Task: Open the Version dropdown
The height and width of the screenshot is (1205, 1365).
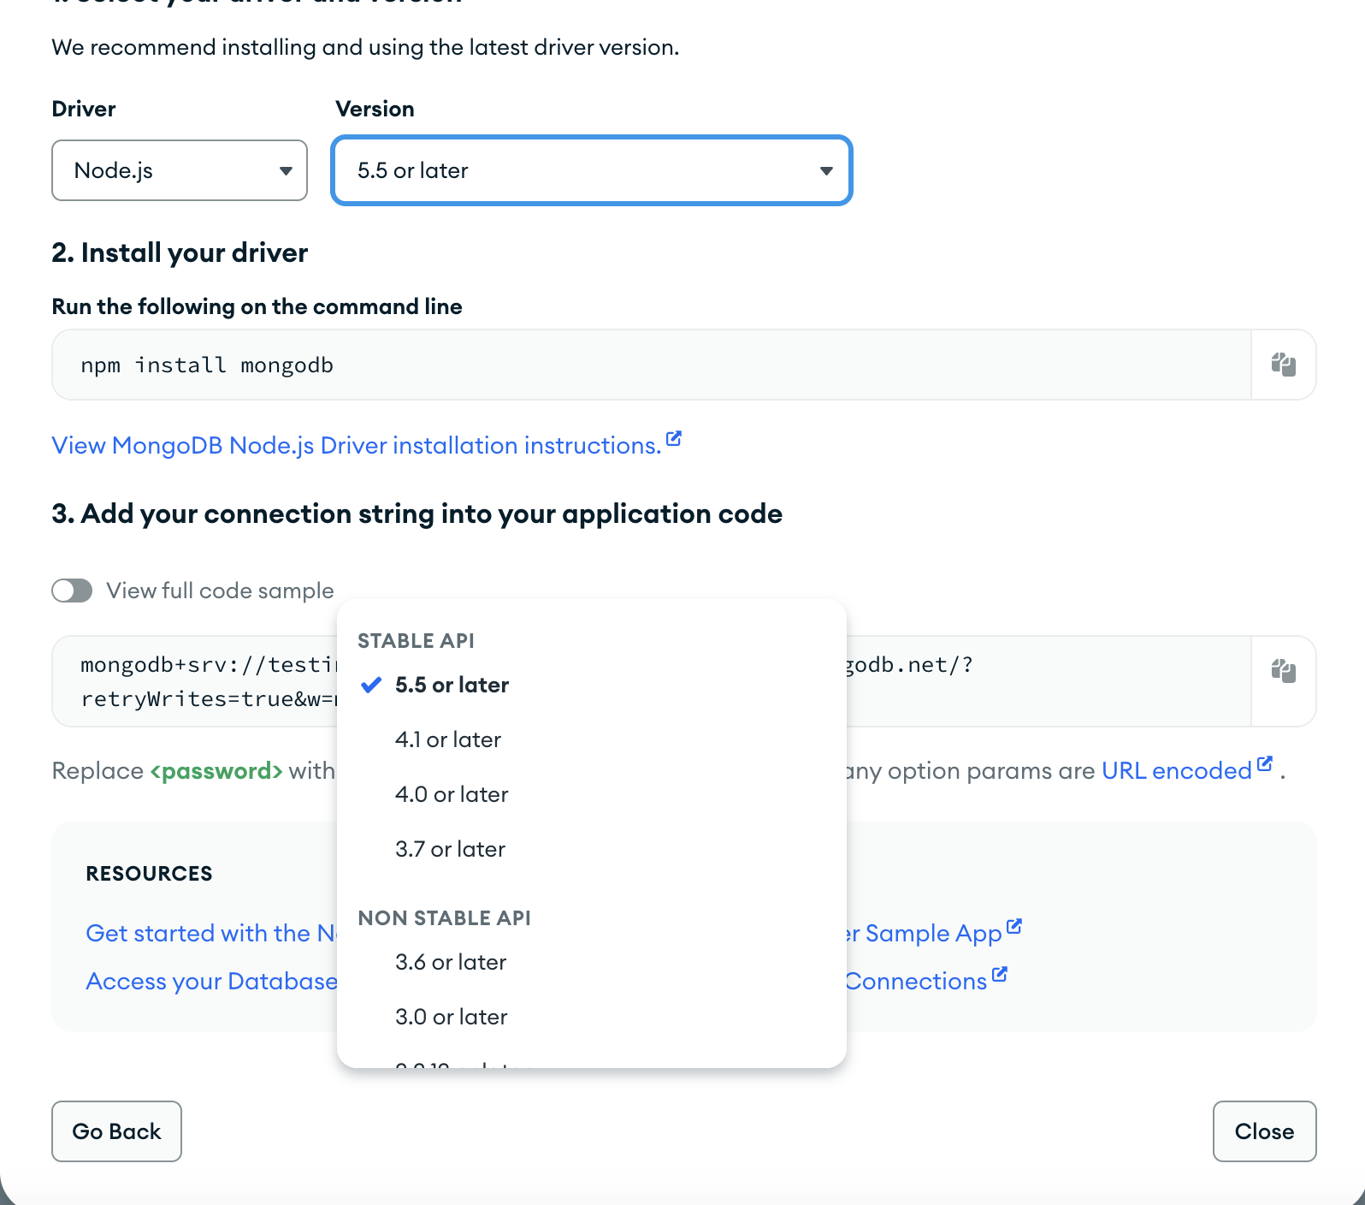Action: 590,170
